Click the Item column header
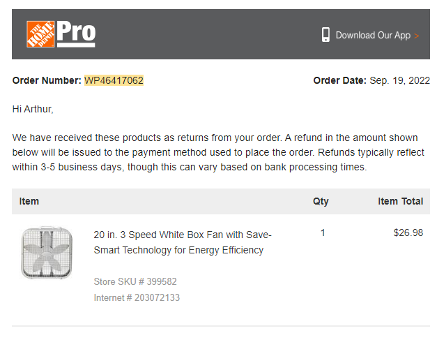Screen dimensions: 437x340 29,201
